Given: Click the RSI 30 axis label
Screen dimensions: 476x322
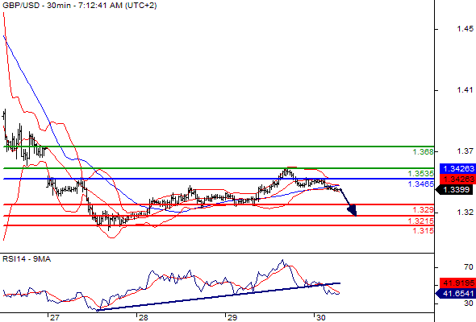Looking at the screenshot, I should tap(469, 303).
